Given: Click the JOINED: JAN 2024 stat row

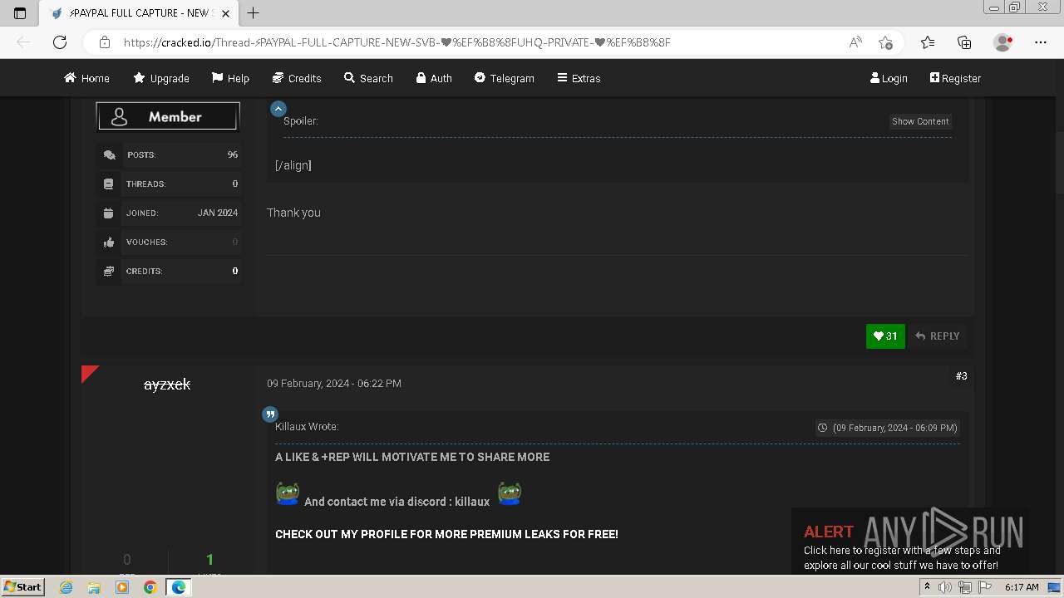Looking at the screenshot, I should click(168, 213).
